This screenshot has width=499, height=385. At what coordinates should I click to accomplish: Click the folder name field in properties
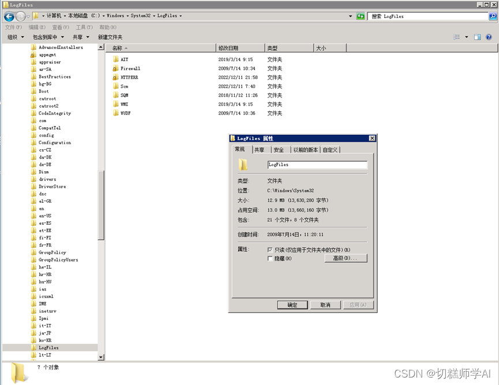tap(317, 164)
